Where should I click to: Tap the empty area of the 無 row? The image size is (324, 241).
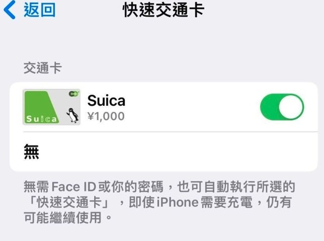(178, 152)
